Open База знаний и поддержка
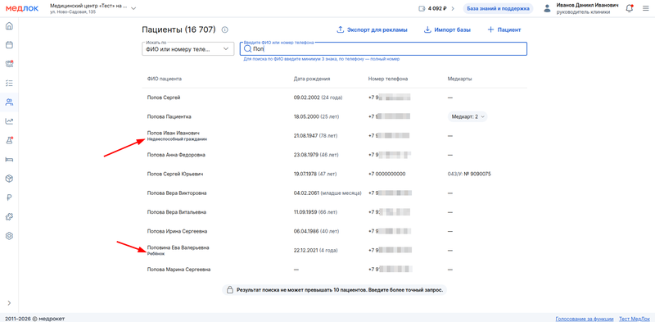 [x=498, y=8]
